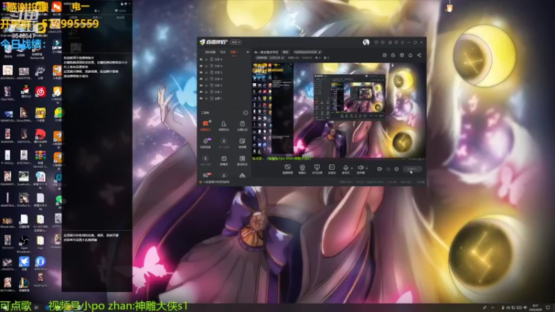Select the 文本 5 source row
Screen dimensions: 555x312
(224, 73)
